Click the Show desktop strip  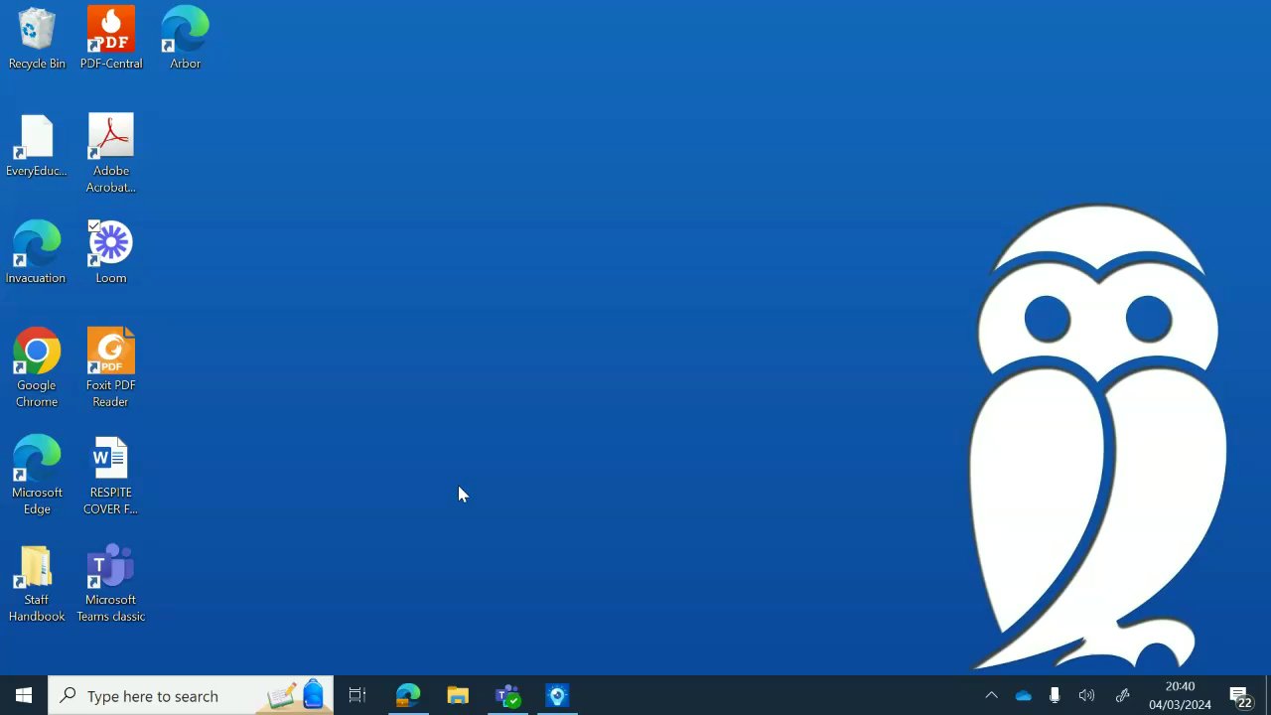[1268, 696]
